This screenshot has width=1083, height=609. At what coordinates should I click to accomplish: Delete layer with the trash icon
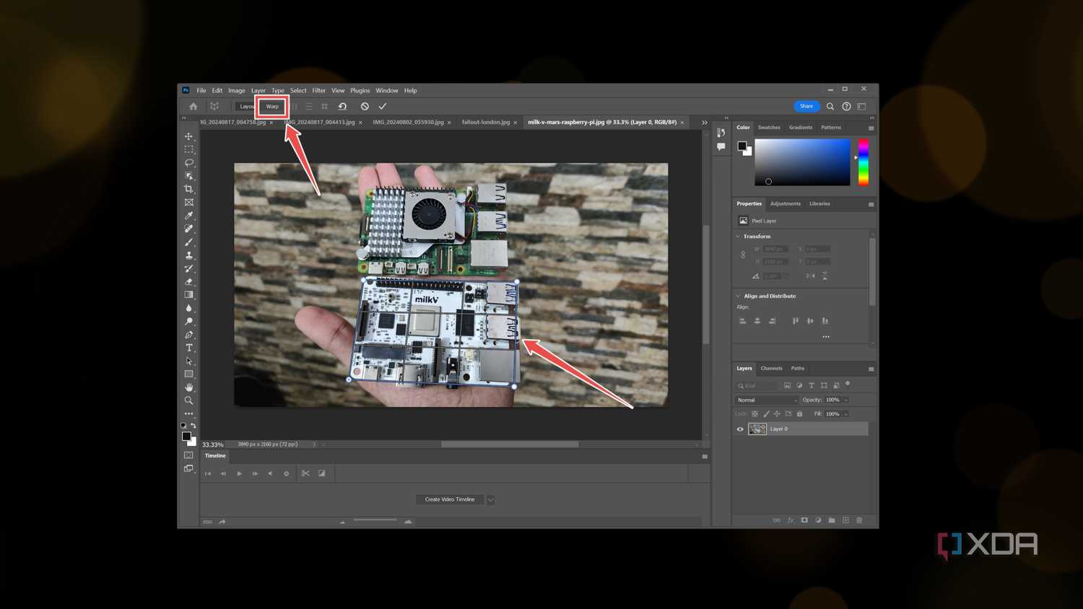[859, 520]
